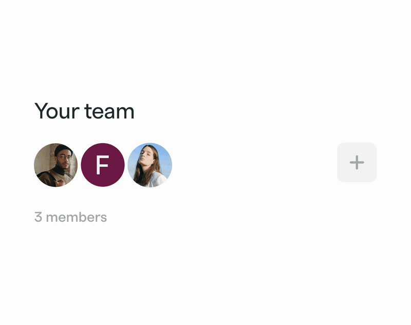Select the maroon F initial avatar
The height and width of the screenshot is (325, 411).
[x=103, y=165]
